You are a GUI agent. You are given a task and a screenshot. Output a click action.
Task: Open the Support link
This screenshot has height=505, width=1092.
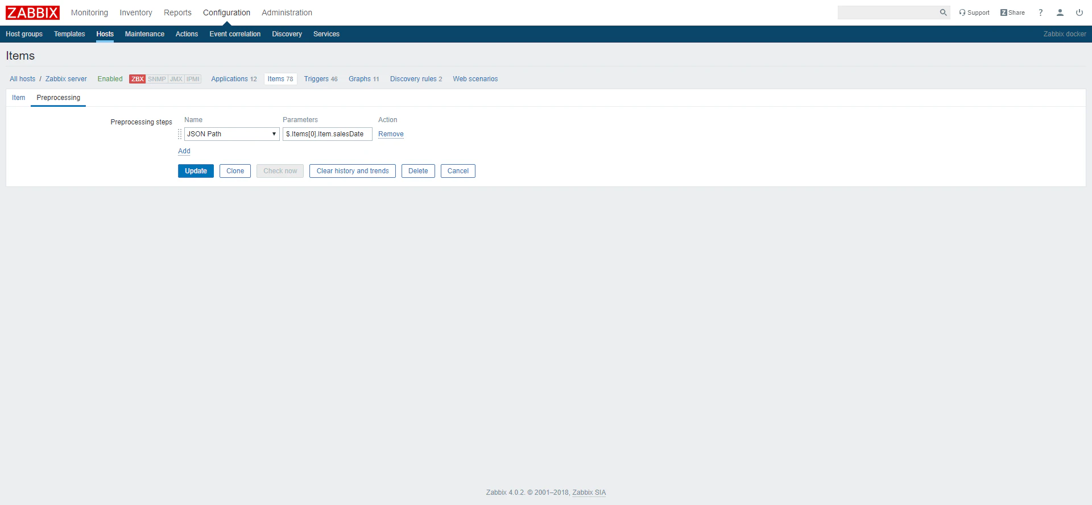click(974, 12)
